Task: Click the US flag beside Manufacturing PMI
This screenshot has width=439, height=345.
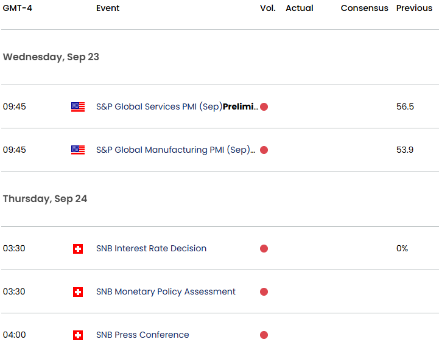Action: (x=78, y=150)
